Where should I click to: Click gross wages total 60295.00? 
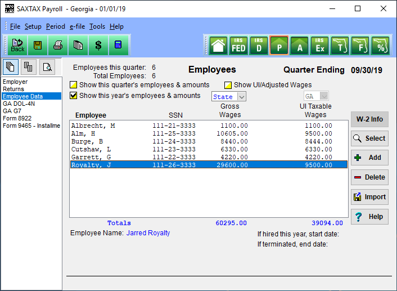[231, 223]
